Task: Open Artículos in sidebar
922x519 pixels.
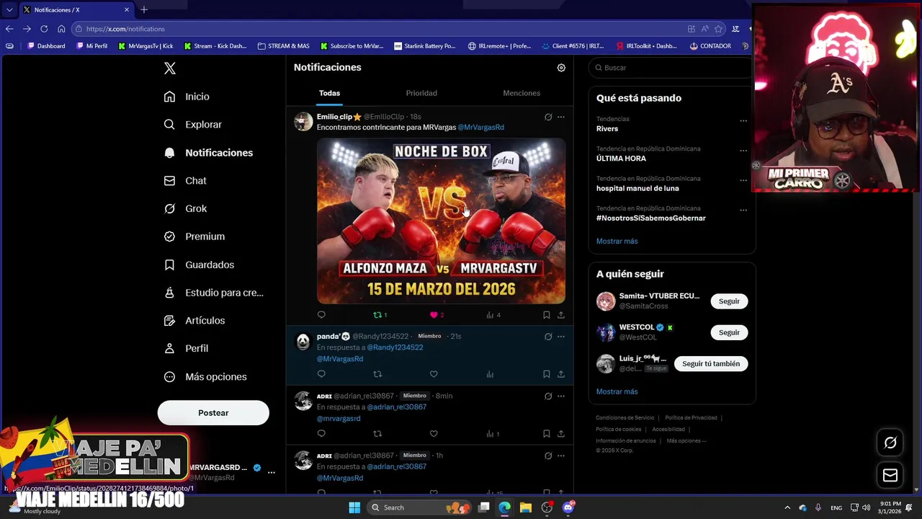Action: (194, 320)
